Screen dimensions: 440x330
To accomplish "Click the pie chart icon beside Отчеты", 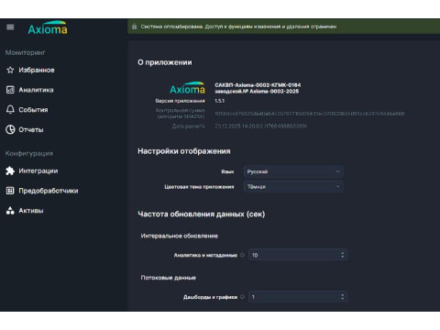I will click(10, 129).
